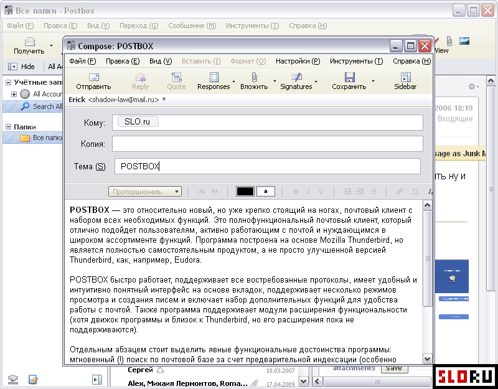Open the Вложить dropdown arrow
Image resolution: width=498 pixels, height=389 pixels.
coord(275,82)
